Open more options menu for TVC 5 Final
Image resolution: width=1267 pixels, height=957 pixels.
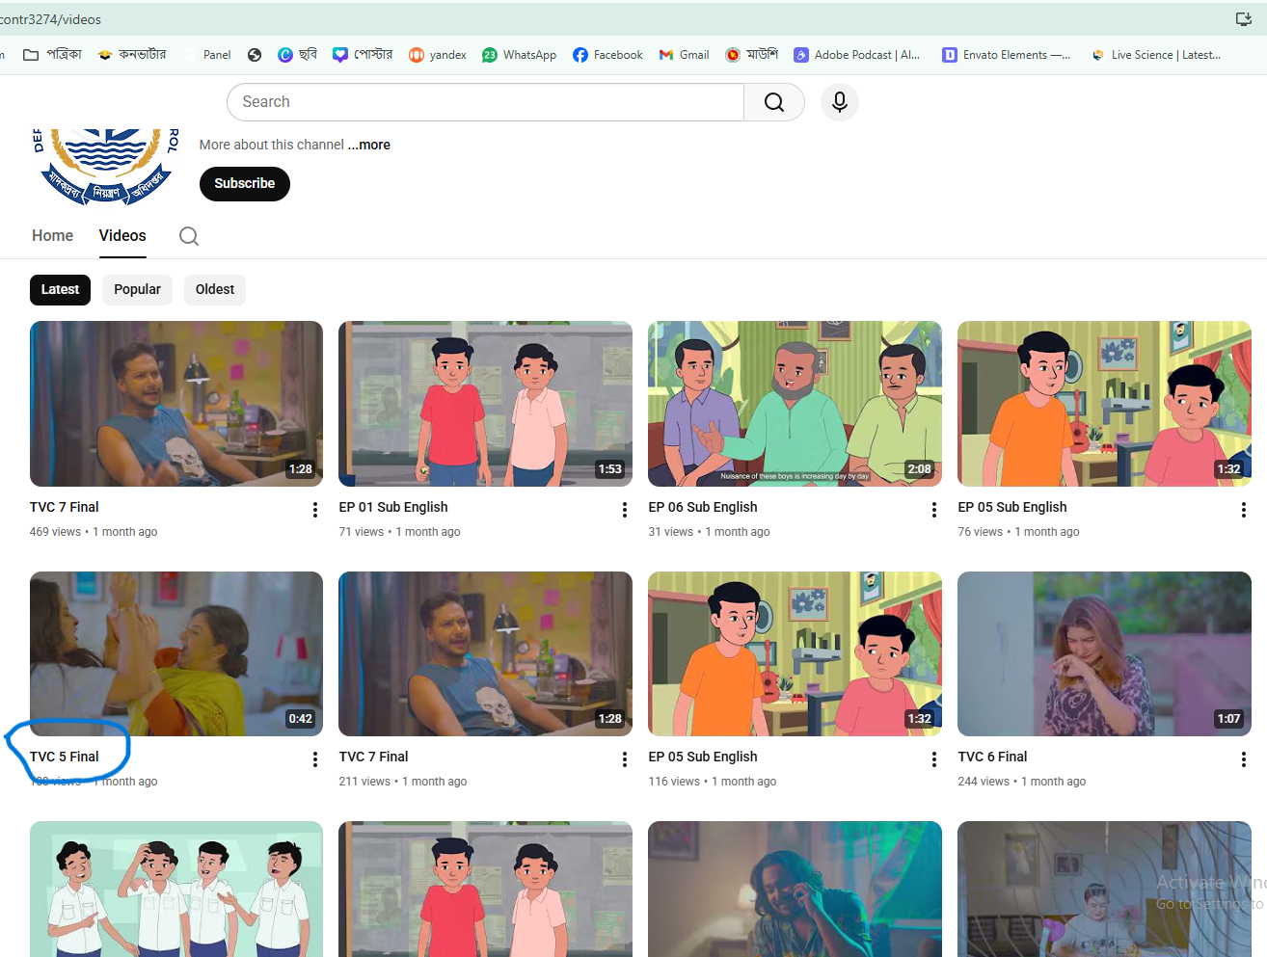[315, 759]
